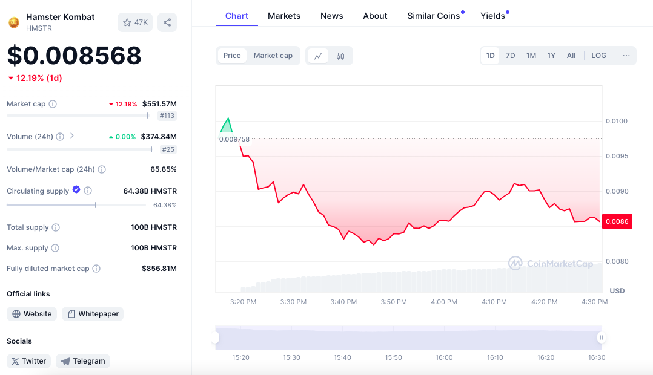Select Market cap chart toggle
This screenshot has width=653, height=375.
point(273,56)
